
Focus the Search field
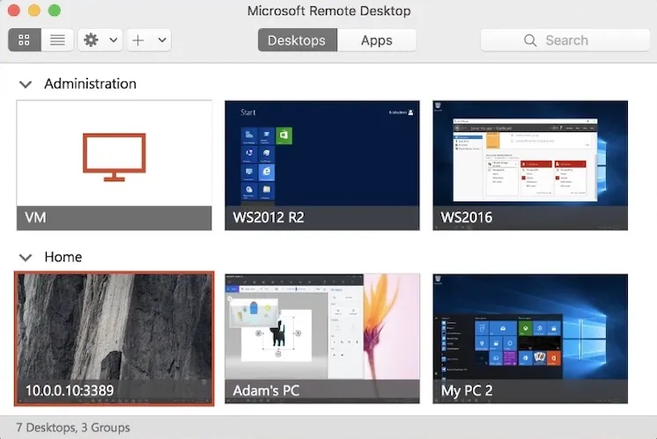point(565,40)
